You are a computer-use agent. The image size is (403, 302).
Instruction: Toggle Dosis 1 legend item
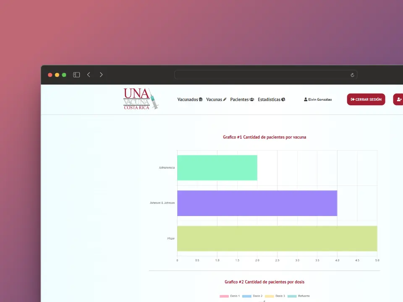tap(230, 296)
